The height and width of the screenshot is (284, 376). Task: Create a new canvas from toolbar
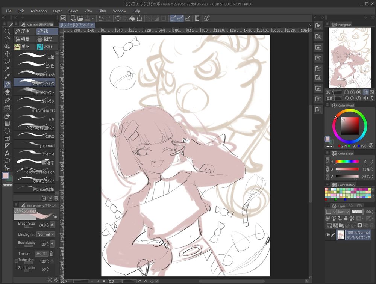click(x=73, y=18)
